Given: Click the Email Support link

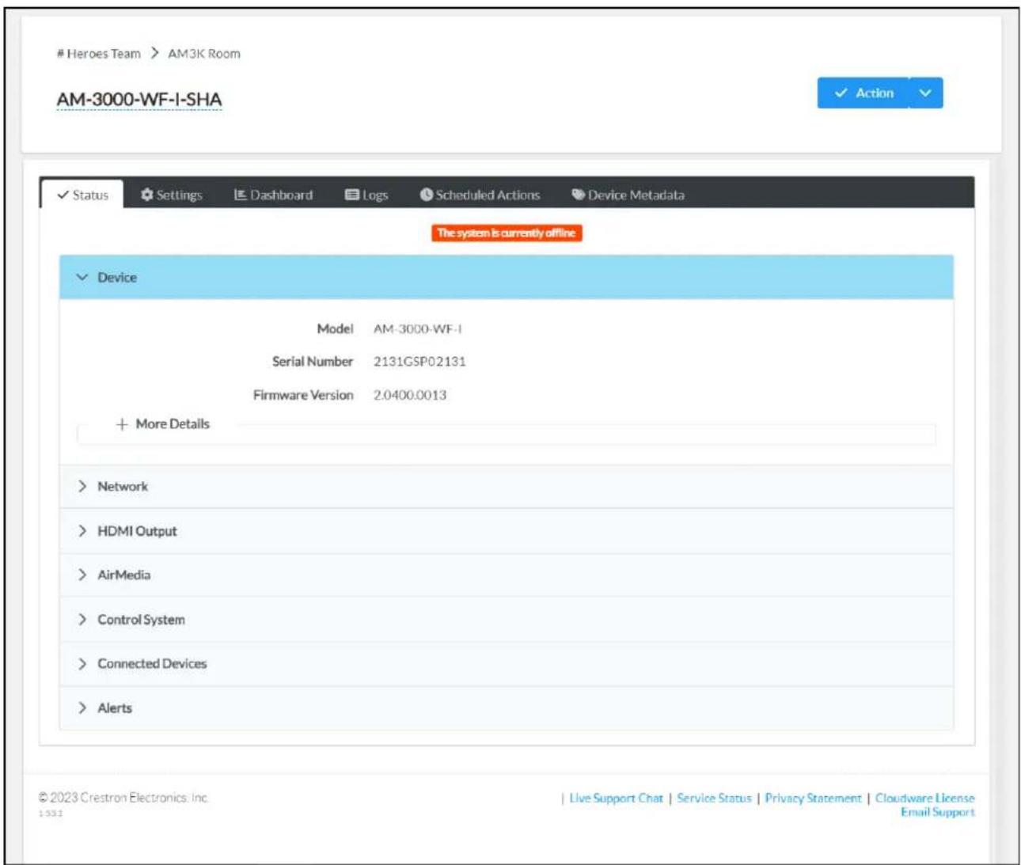Looking at the screenshot, I should click(937, 812).
